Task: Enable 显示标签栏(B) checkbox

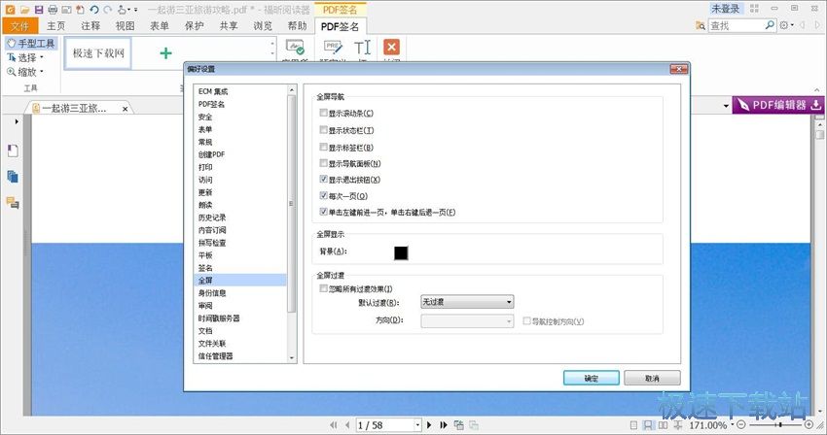Action: pyautogui.click(x=323, y=147)
